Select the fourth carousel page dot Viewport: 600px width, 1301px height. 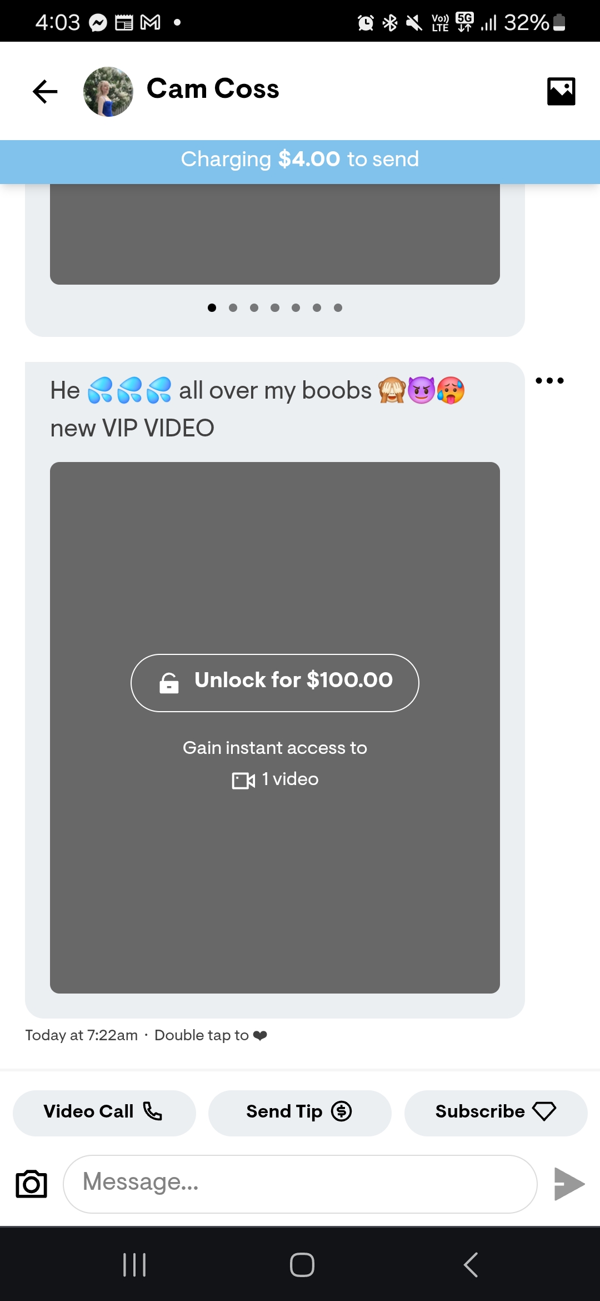275,307
